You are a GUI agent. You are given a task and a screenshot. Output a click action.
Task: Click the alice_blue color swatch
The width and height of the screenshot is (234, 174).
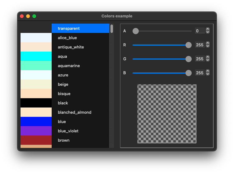[x=36, y=38]
